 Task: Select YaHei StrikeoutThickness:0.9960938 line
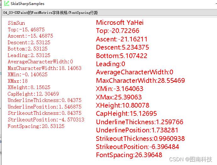click(140, 138)
